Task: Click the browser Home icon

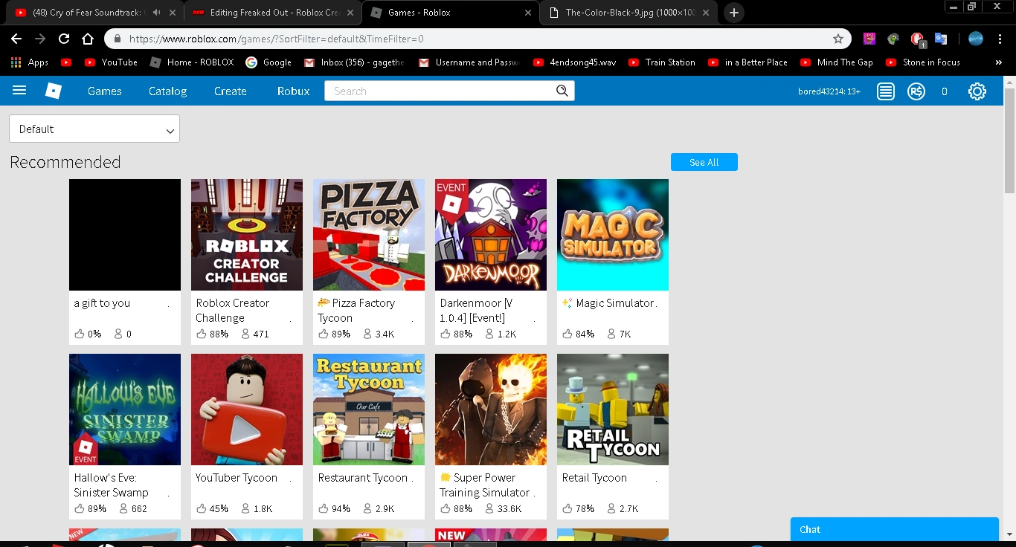Action: 88,39
